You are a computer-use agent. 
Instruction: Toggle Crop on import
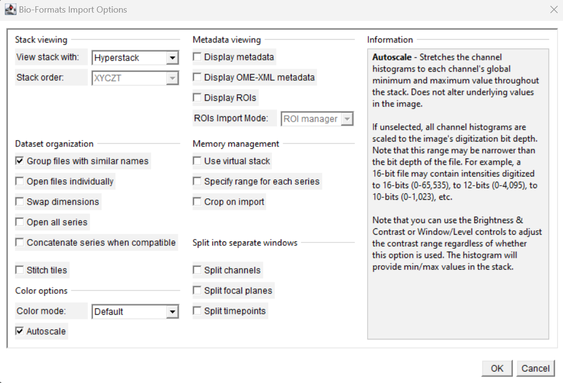(197, 202)
